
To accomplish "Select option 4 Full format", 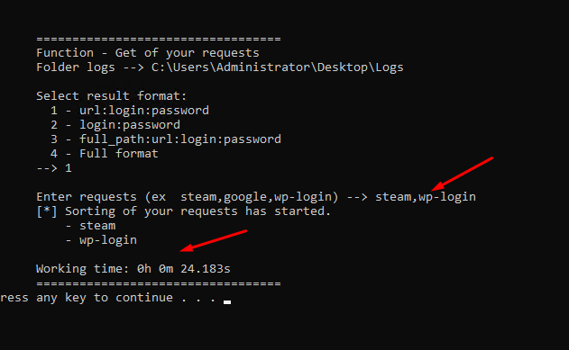I will pos(104,154).
